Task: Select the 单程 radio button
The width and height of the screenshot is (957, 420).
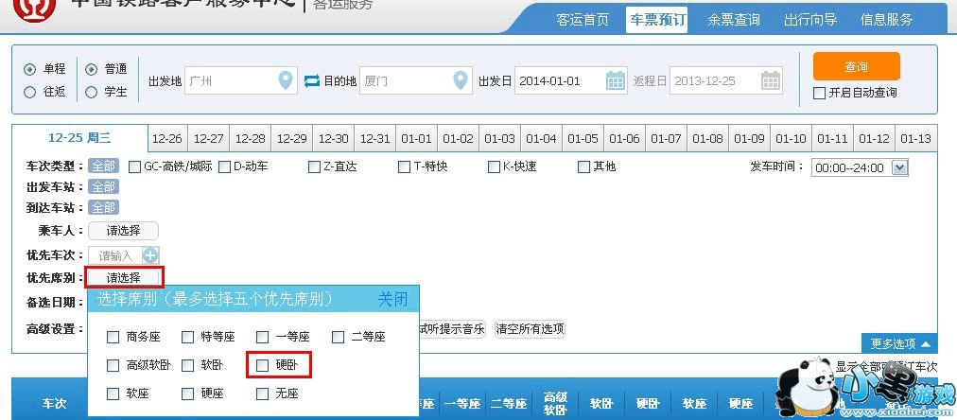Action: 29,70
